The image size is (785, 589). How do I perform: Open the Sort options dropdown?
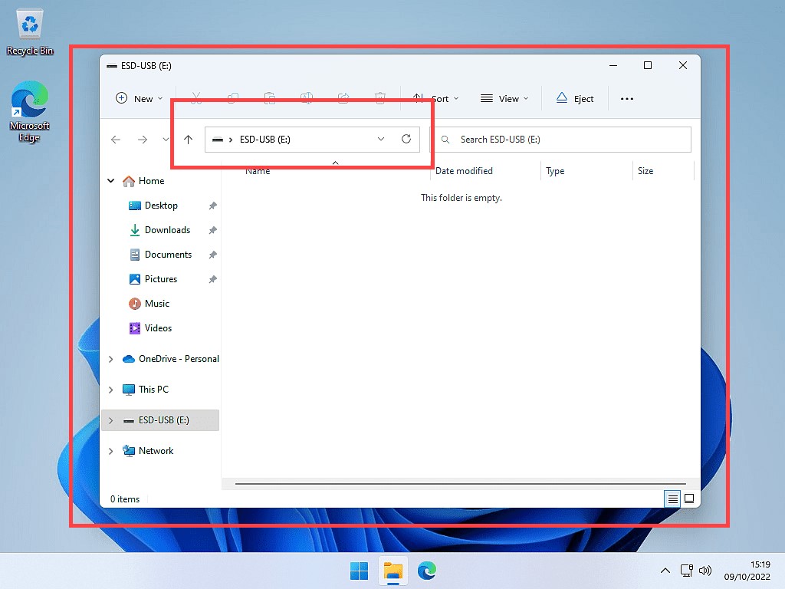pos(435,99)
